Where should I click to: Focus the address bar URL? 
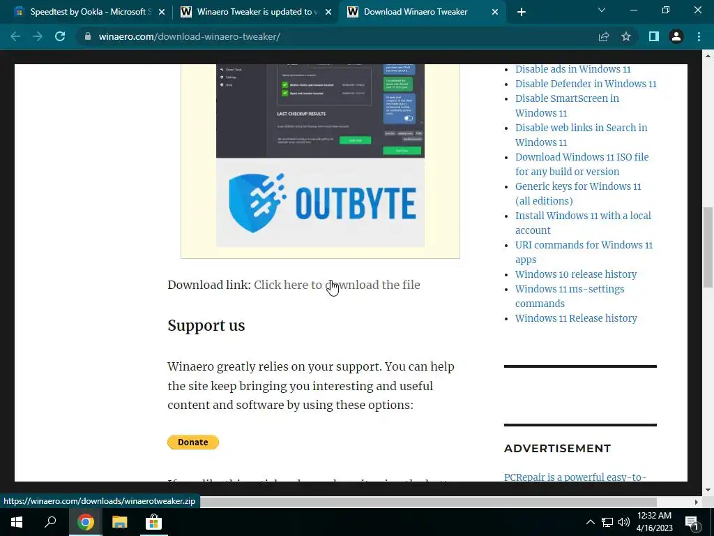[x=190, y=36]
